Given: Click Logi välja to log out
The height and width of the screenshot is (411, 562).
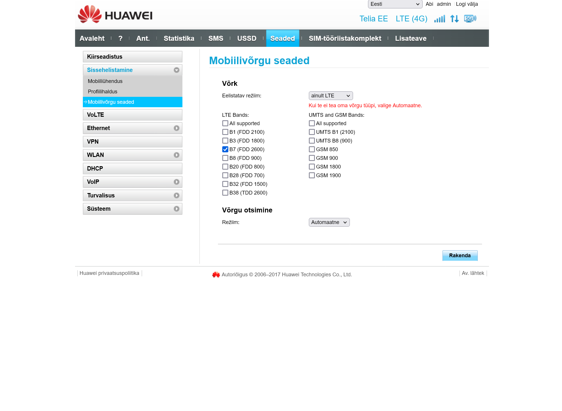Looking at the screenshot, I should pos(467,4).
